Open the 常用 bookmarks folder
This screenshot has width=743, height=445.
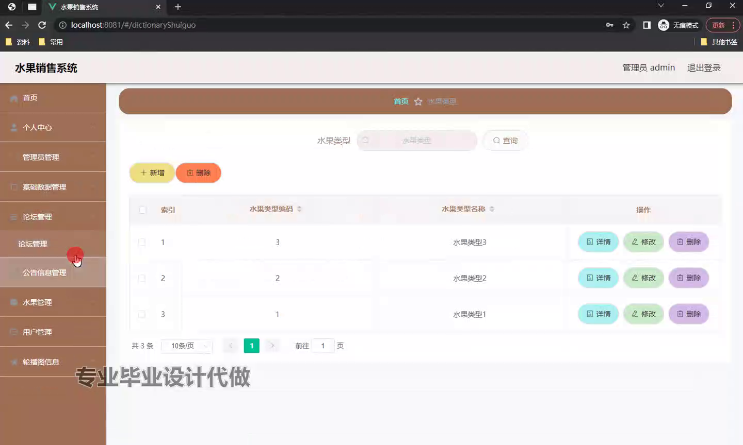[x=51, y=42]
